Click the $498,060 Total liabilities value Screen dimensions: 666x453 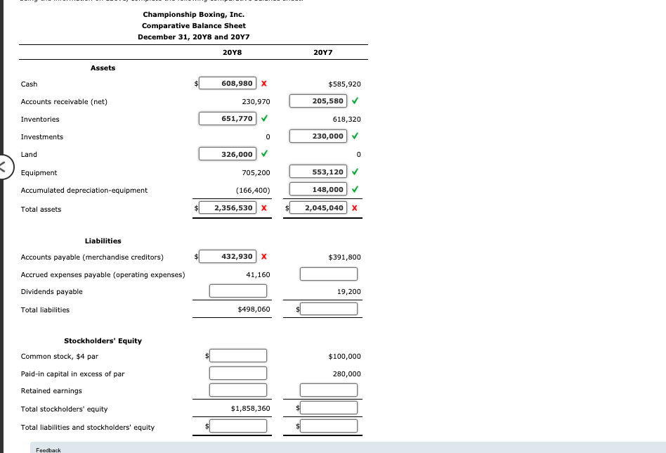254,310
